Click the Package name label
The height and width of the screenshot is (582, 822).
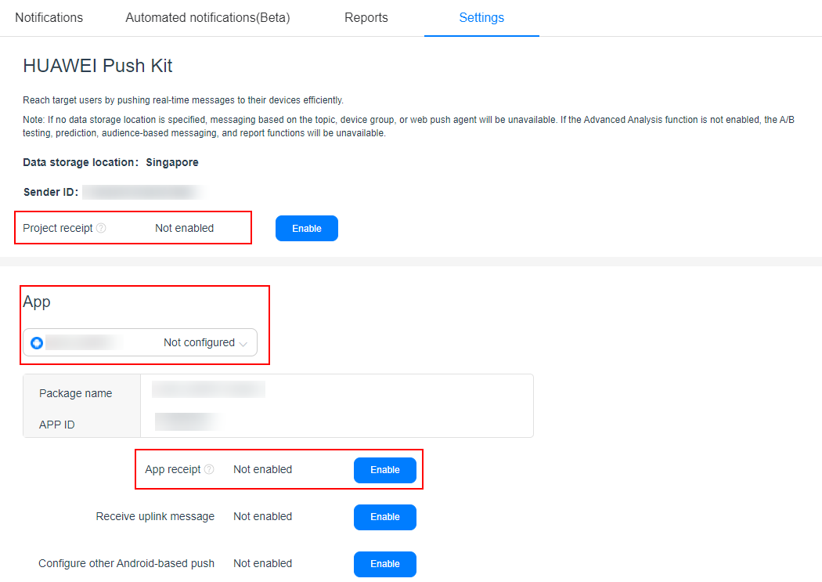click(75, 393)
